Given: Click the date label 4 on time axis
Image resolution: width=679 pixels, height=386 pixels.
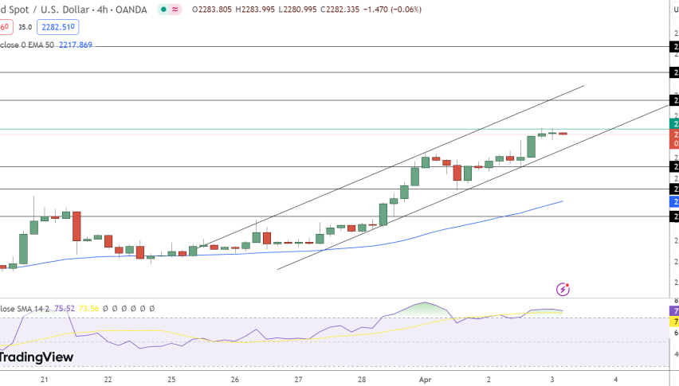Looking at the screenshot, I should [x=615, y=380].
